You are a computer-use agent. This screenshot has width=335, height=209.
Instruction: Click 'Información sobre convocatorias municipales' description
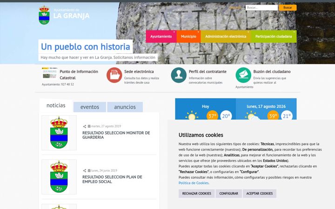click(x=206, y=80)
